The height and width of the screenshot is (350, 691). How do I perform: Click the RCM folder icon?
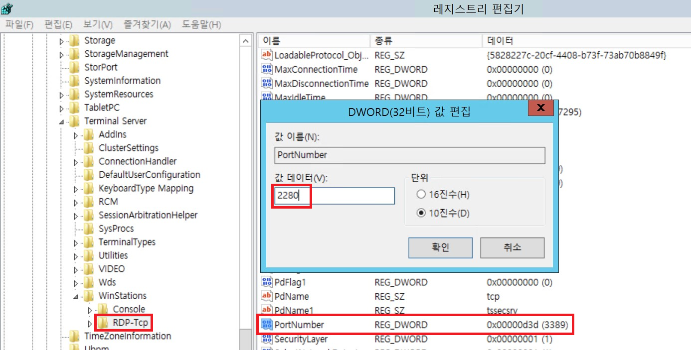point(89,202)
